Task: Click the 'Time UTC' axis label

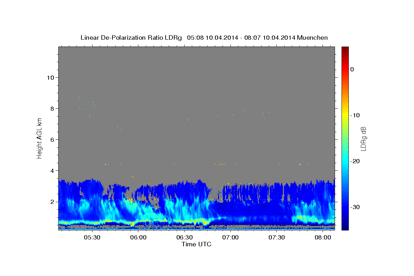Action: tap(196, 244)
